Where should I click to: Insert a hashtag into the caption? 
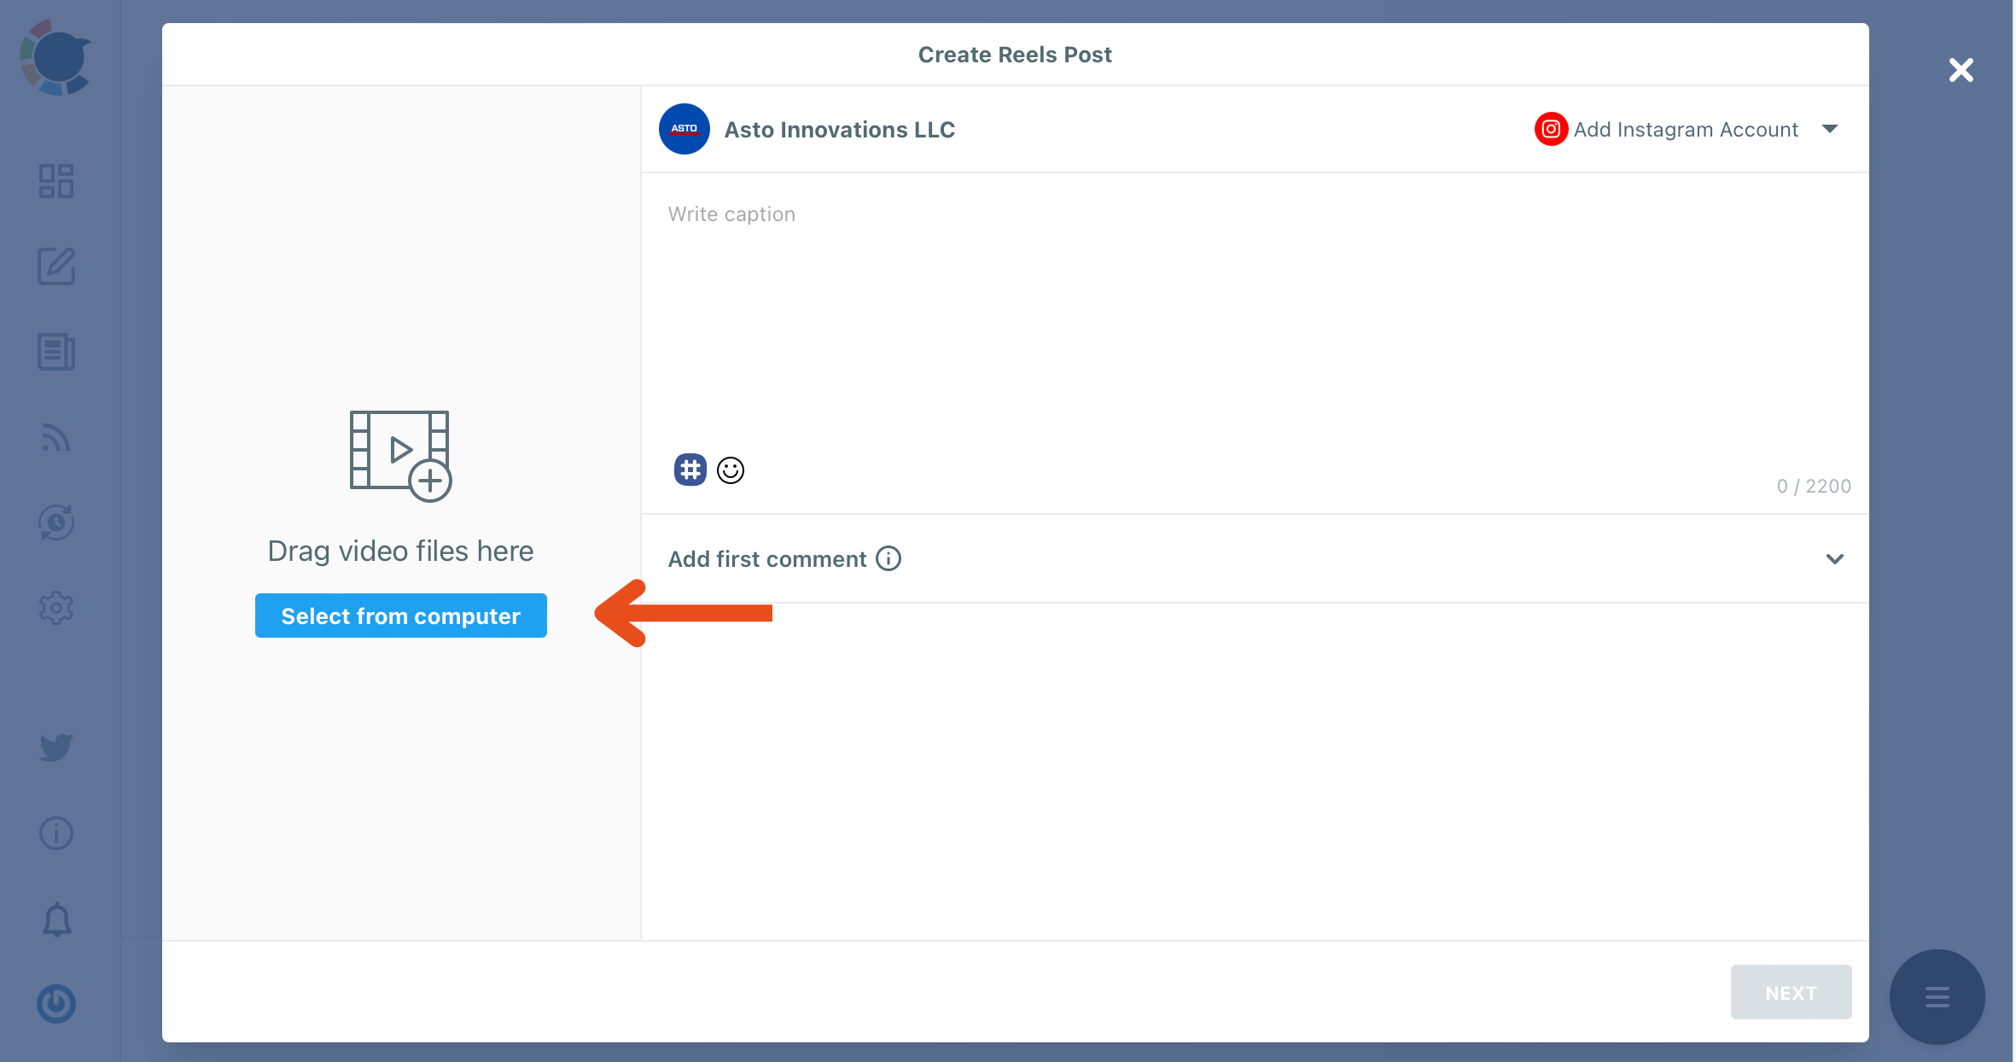click(690, 469)
